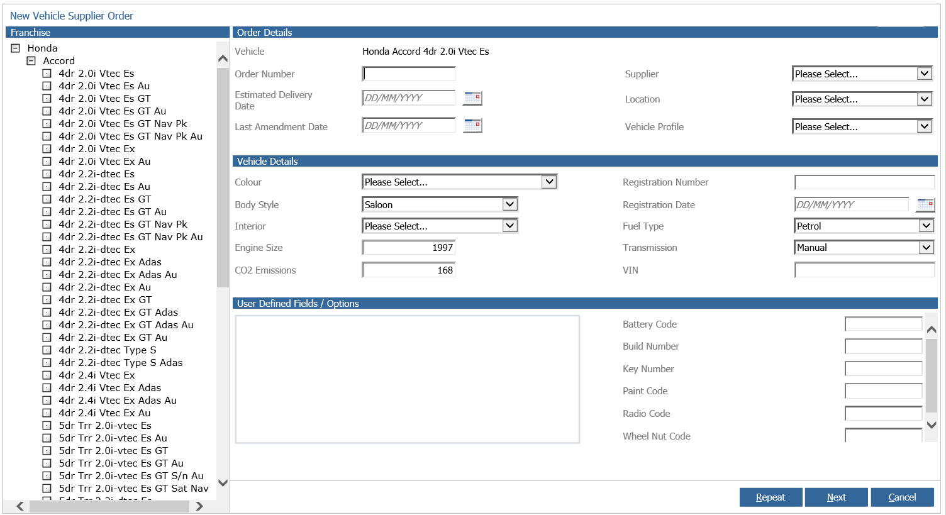
Task: Select 4dr 2.4i Vtec Ex Adas Au
Action: tap(118, 400)
